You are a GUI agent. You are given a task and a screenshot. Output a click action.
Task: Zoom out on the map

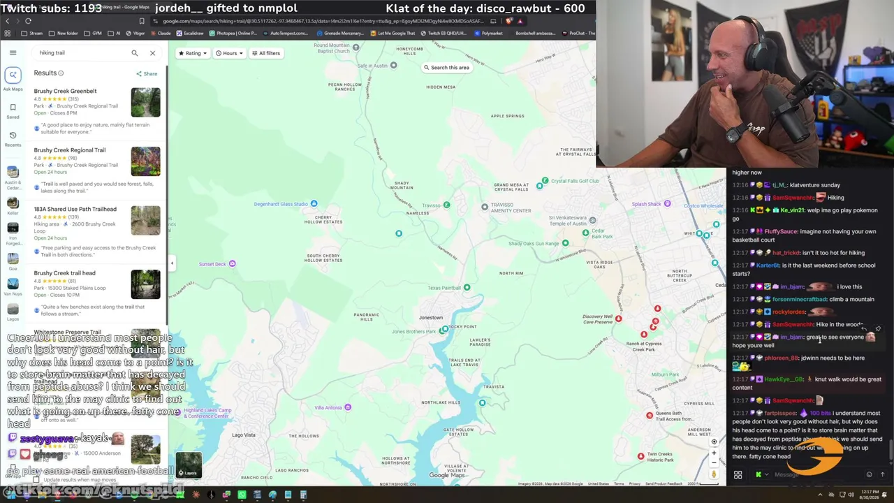tap(714, 462)
